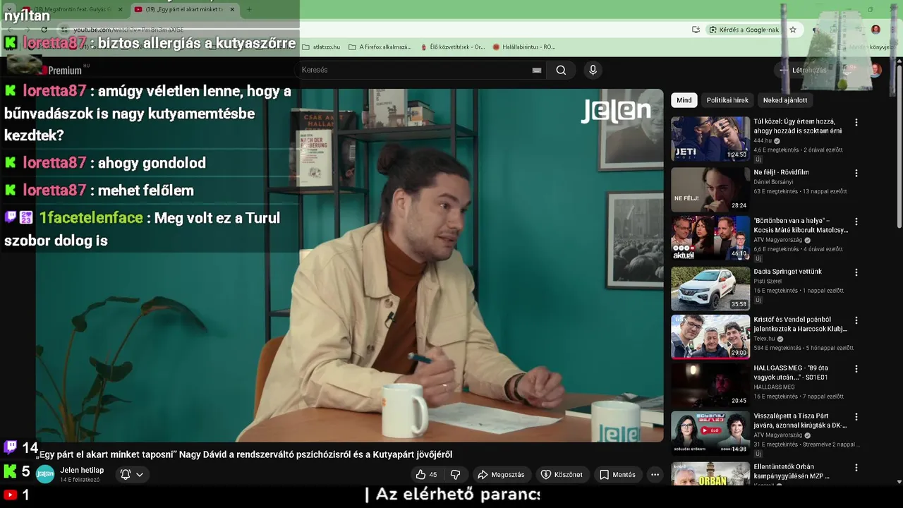Screen dimensions: 903x508
Task: Open the Kristóf és Vendel video thumbnail
Action: pos(710,337)
